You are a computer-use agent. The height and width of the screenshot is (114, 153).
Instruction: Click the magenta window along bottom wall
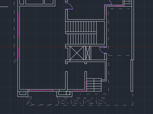click(41, 90)
